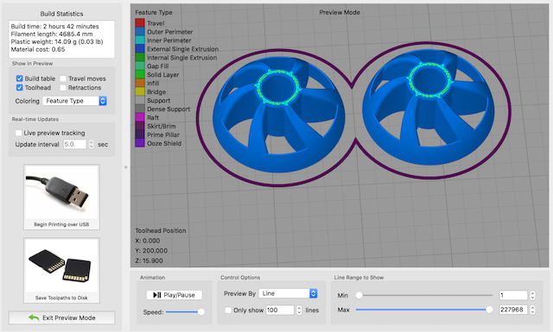
Task: Click the Prime Pillar swatch
Action: [140, 135]
